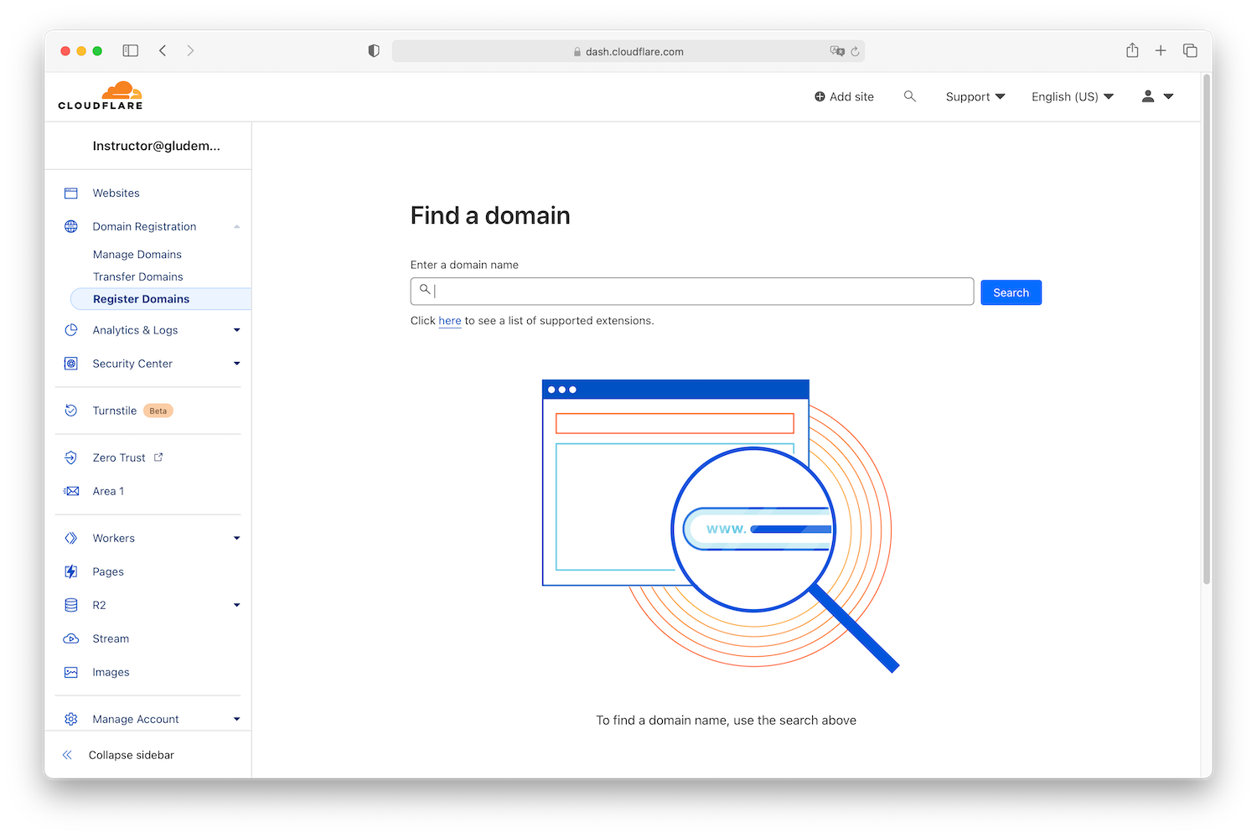The height and width of the screenshot is (837, 1257).
Task: Expand the Security Center arrow
Action: pyautogui.click(x=237, y=364)
